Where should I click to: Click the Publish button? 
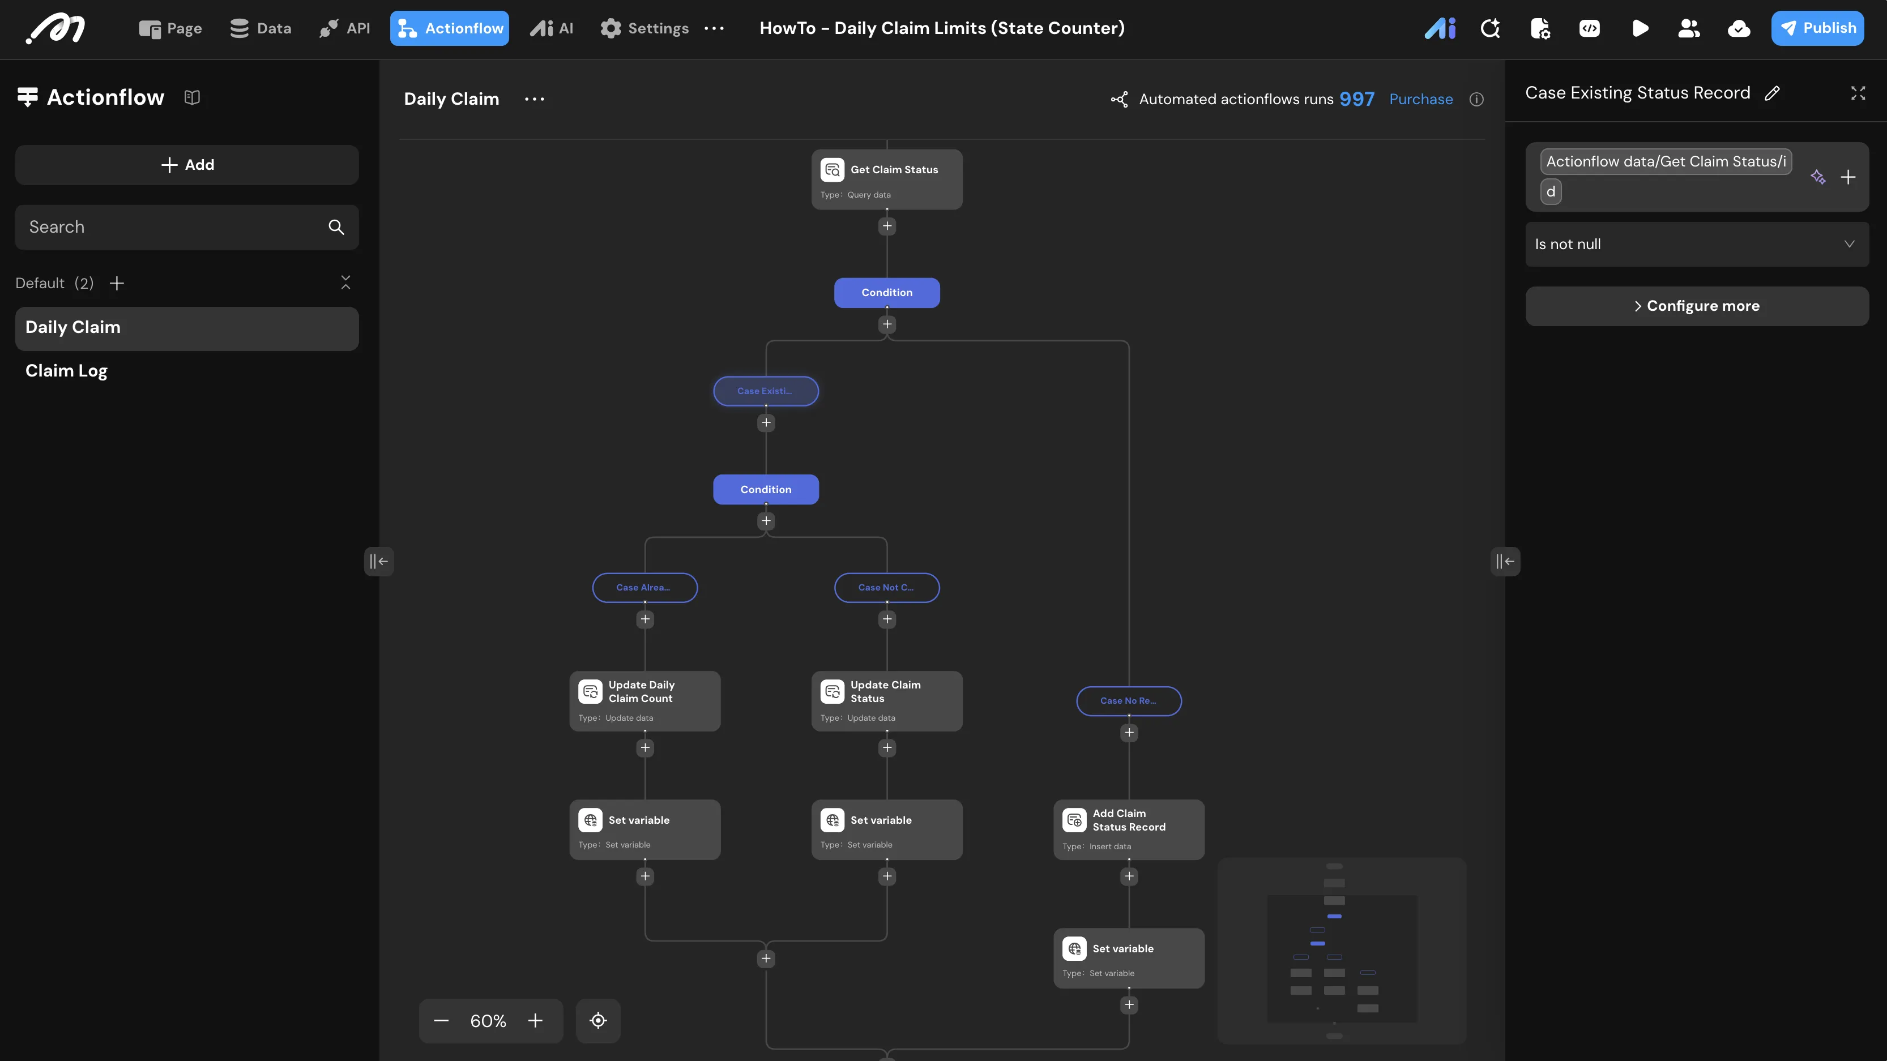click(x=1817, y=28)
